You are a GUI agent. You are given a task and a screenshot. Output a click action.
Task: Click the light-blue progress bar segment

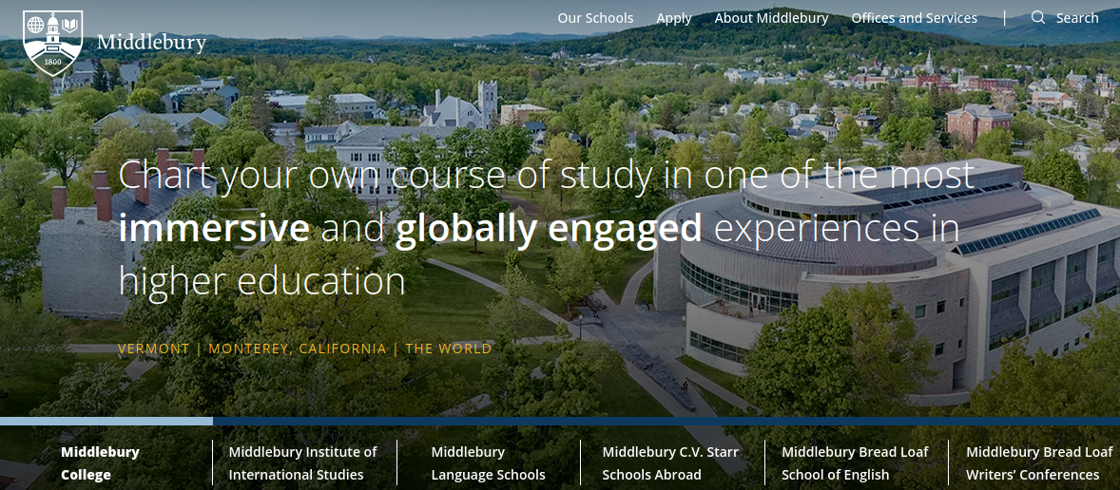(106, 422)
